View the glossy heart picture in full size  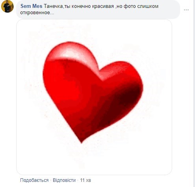tap(94, 97)
